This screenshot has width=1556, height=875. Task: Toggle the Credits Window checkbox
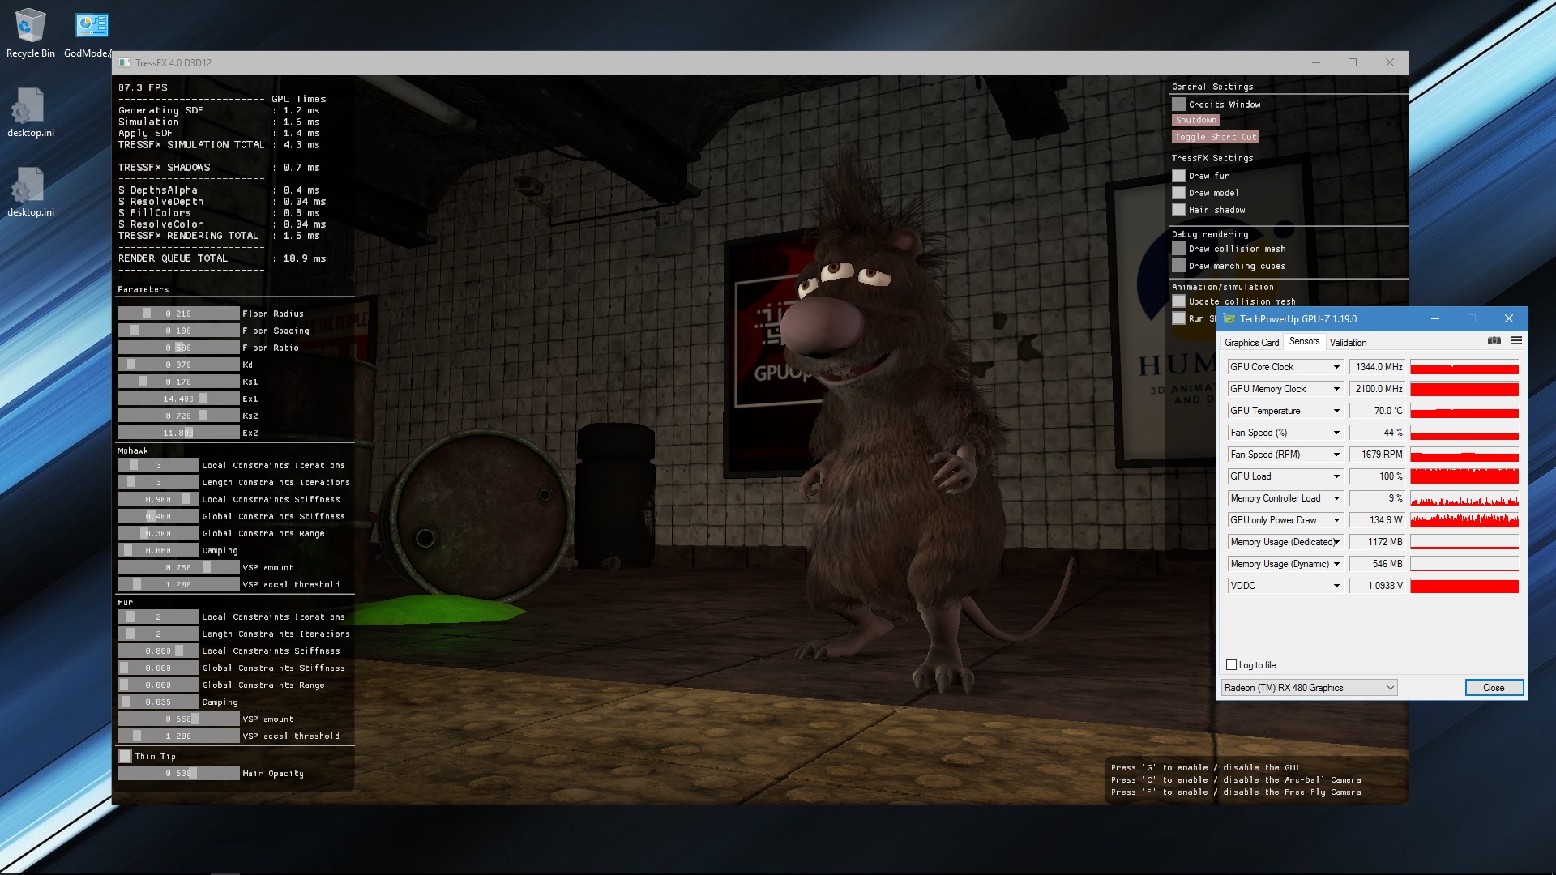pos(1179,105)
